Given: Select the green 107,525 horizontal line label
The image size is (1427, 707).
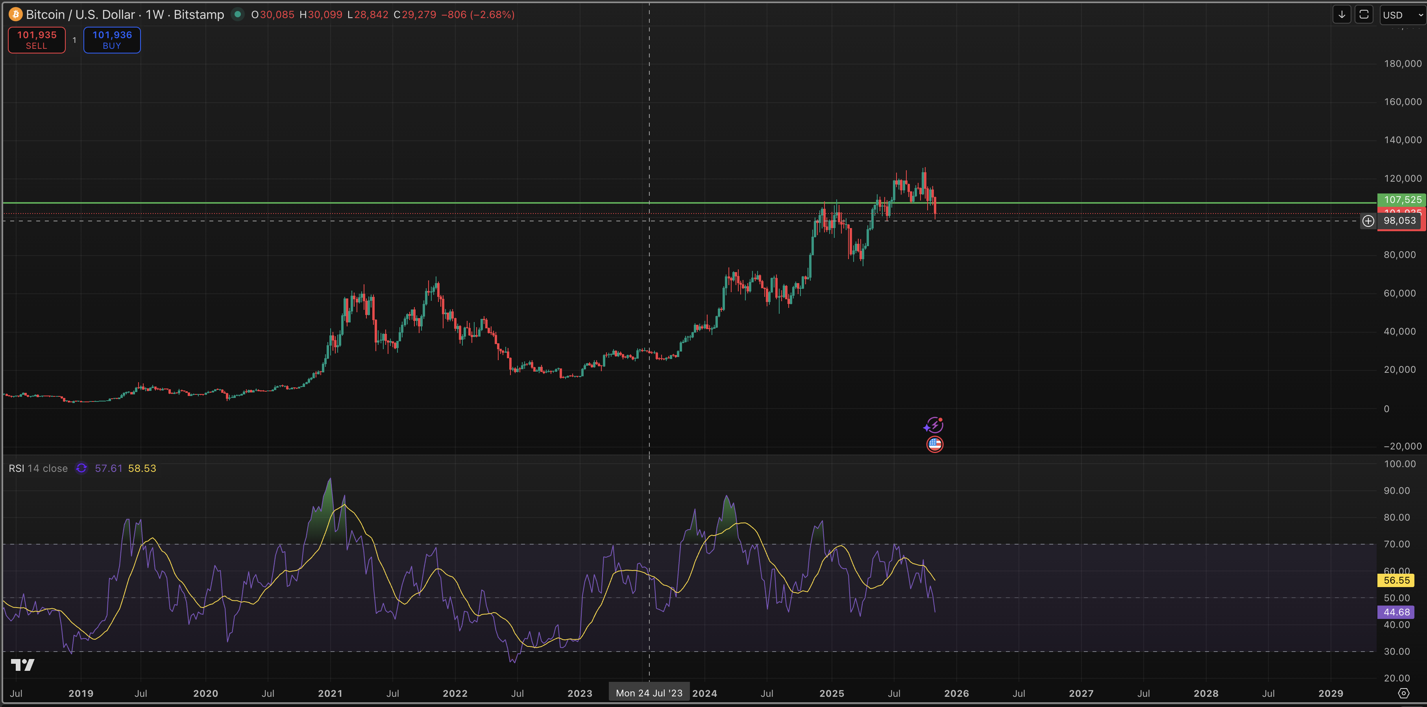Looking at the screenshot, I should pos(1402,199).
